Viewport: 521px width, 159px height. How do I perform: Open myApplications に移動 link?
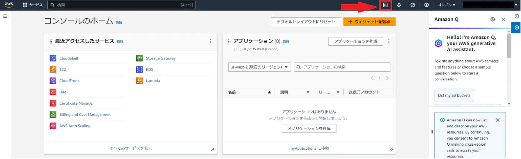tap(309, 148)
